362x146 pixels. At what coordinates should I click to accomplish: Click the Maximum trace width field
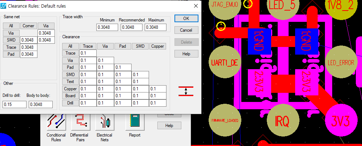click(x=156, y=27)
